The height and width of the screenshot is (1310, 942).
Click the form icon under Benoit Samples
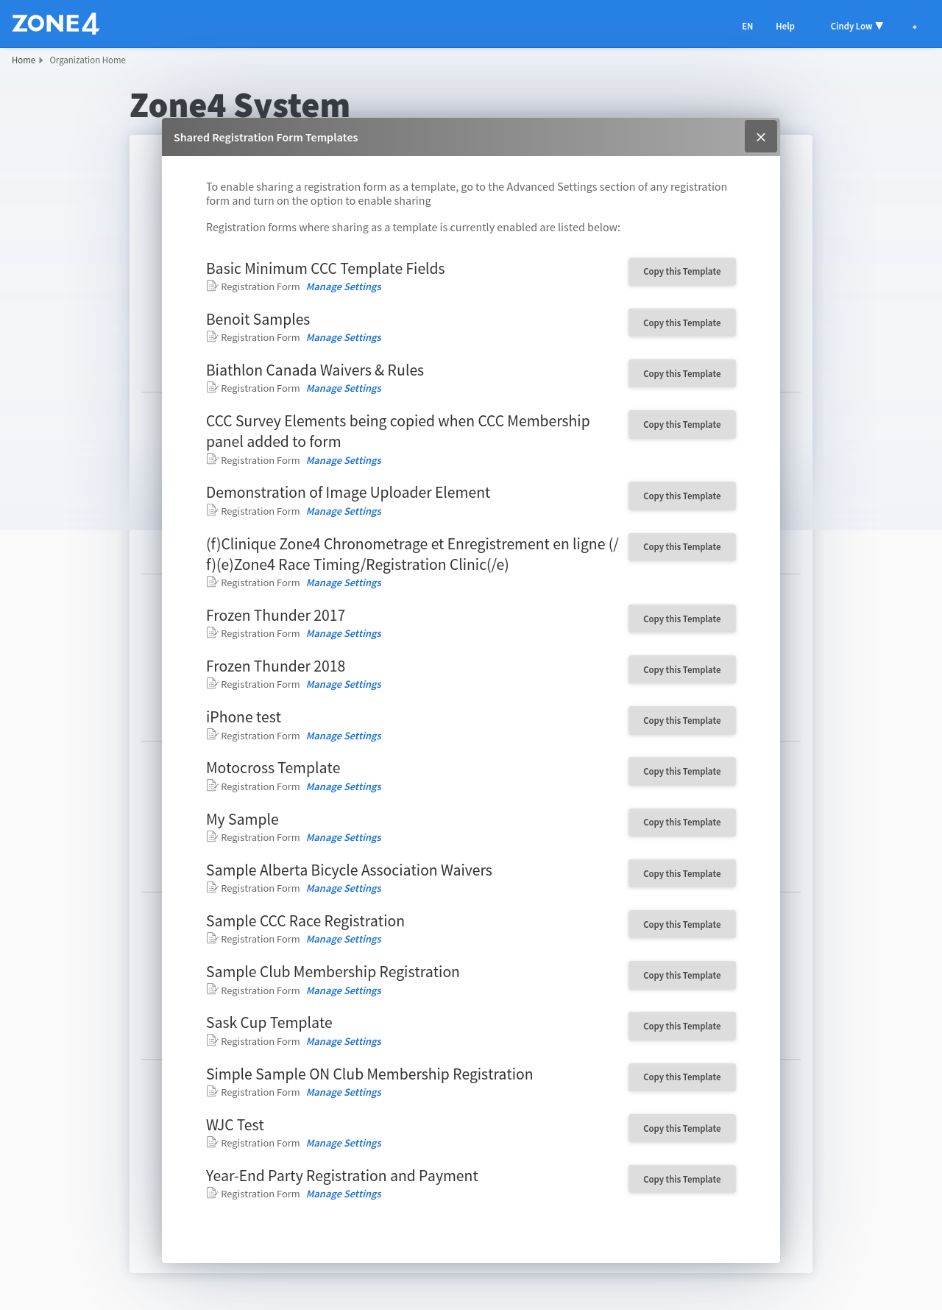[212, 337]
